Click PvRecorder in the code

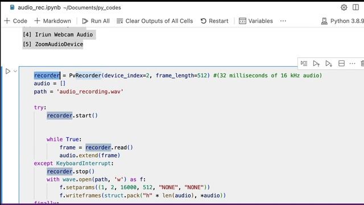tap(85, 76)
